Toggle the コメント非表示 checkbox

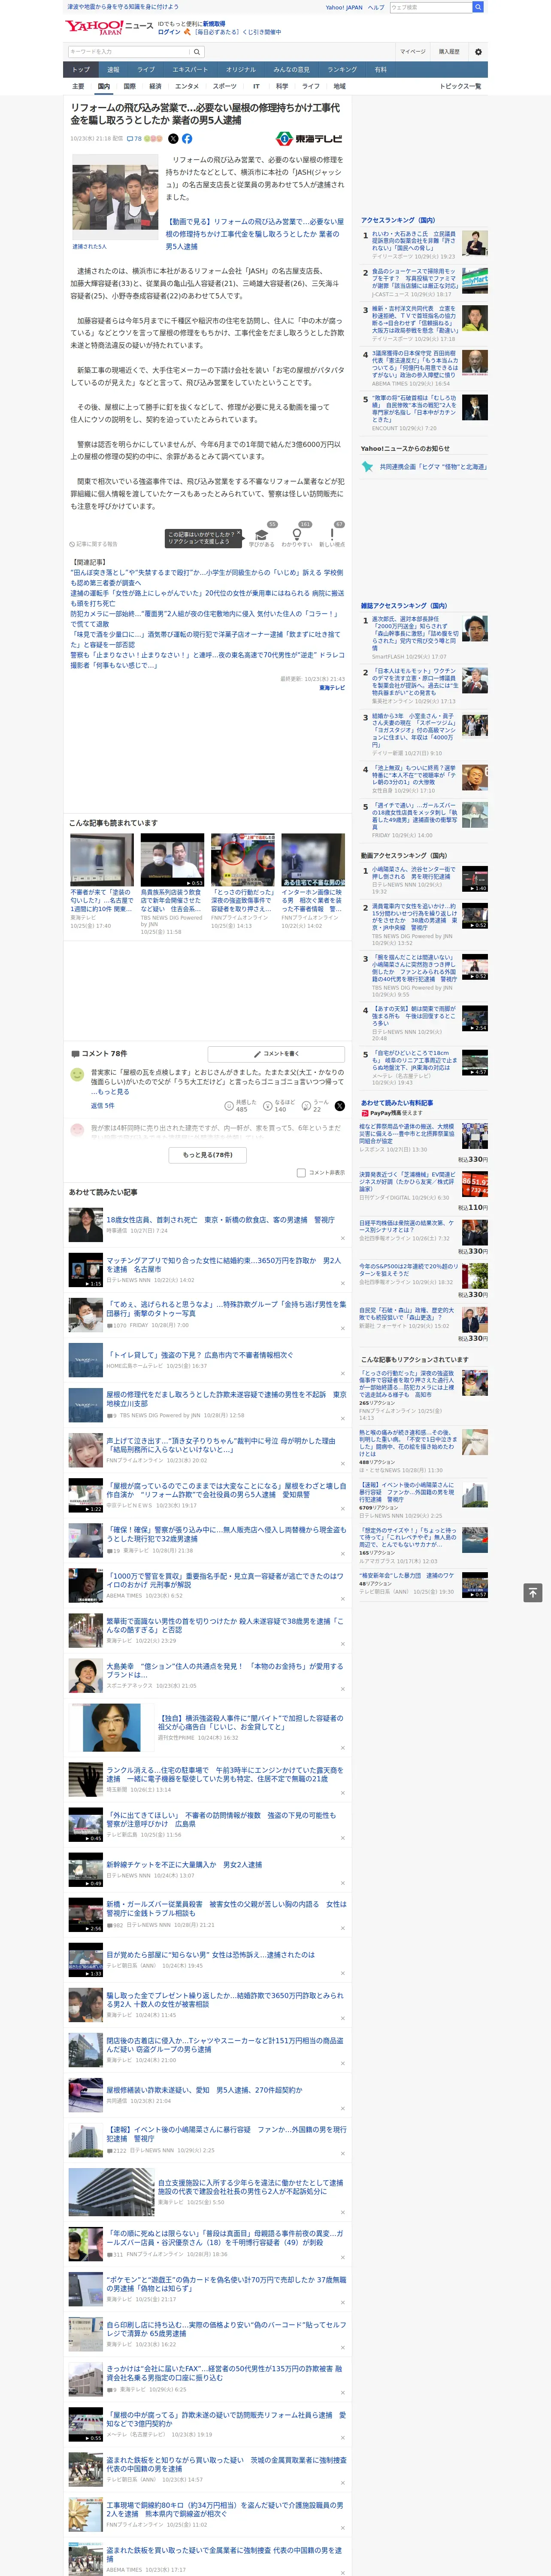click(301, 1172)
